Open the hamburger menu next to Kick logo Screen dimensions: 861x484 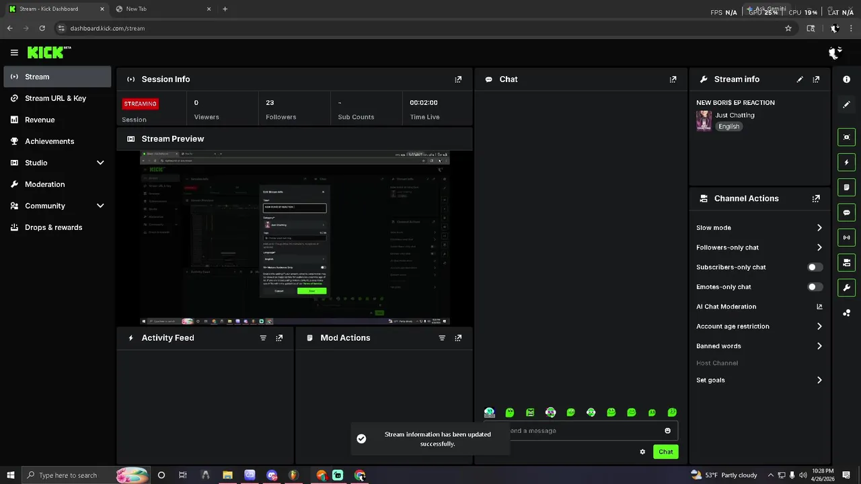pos(14,52)
